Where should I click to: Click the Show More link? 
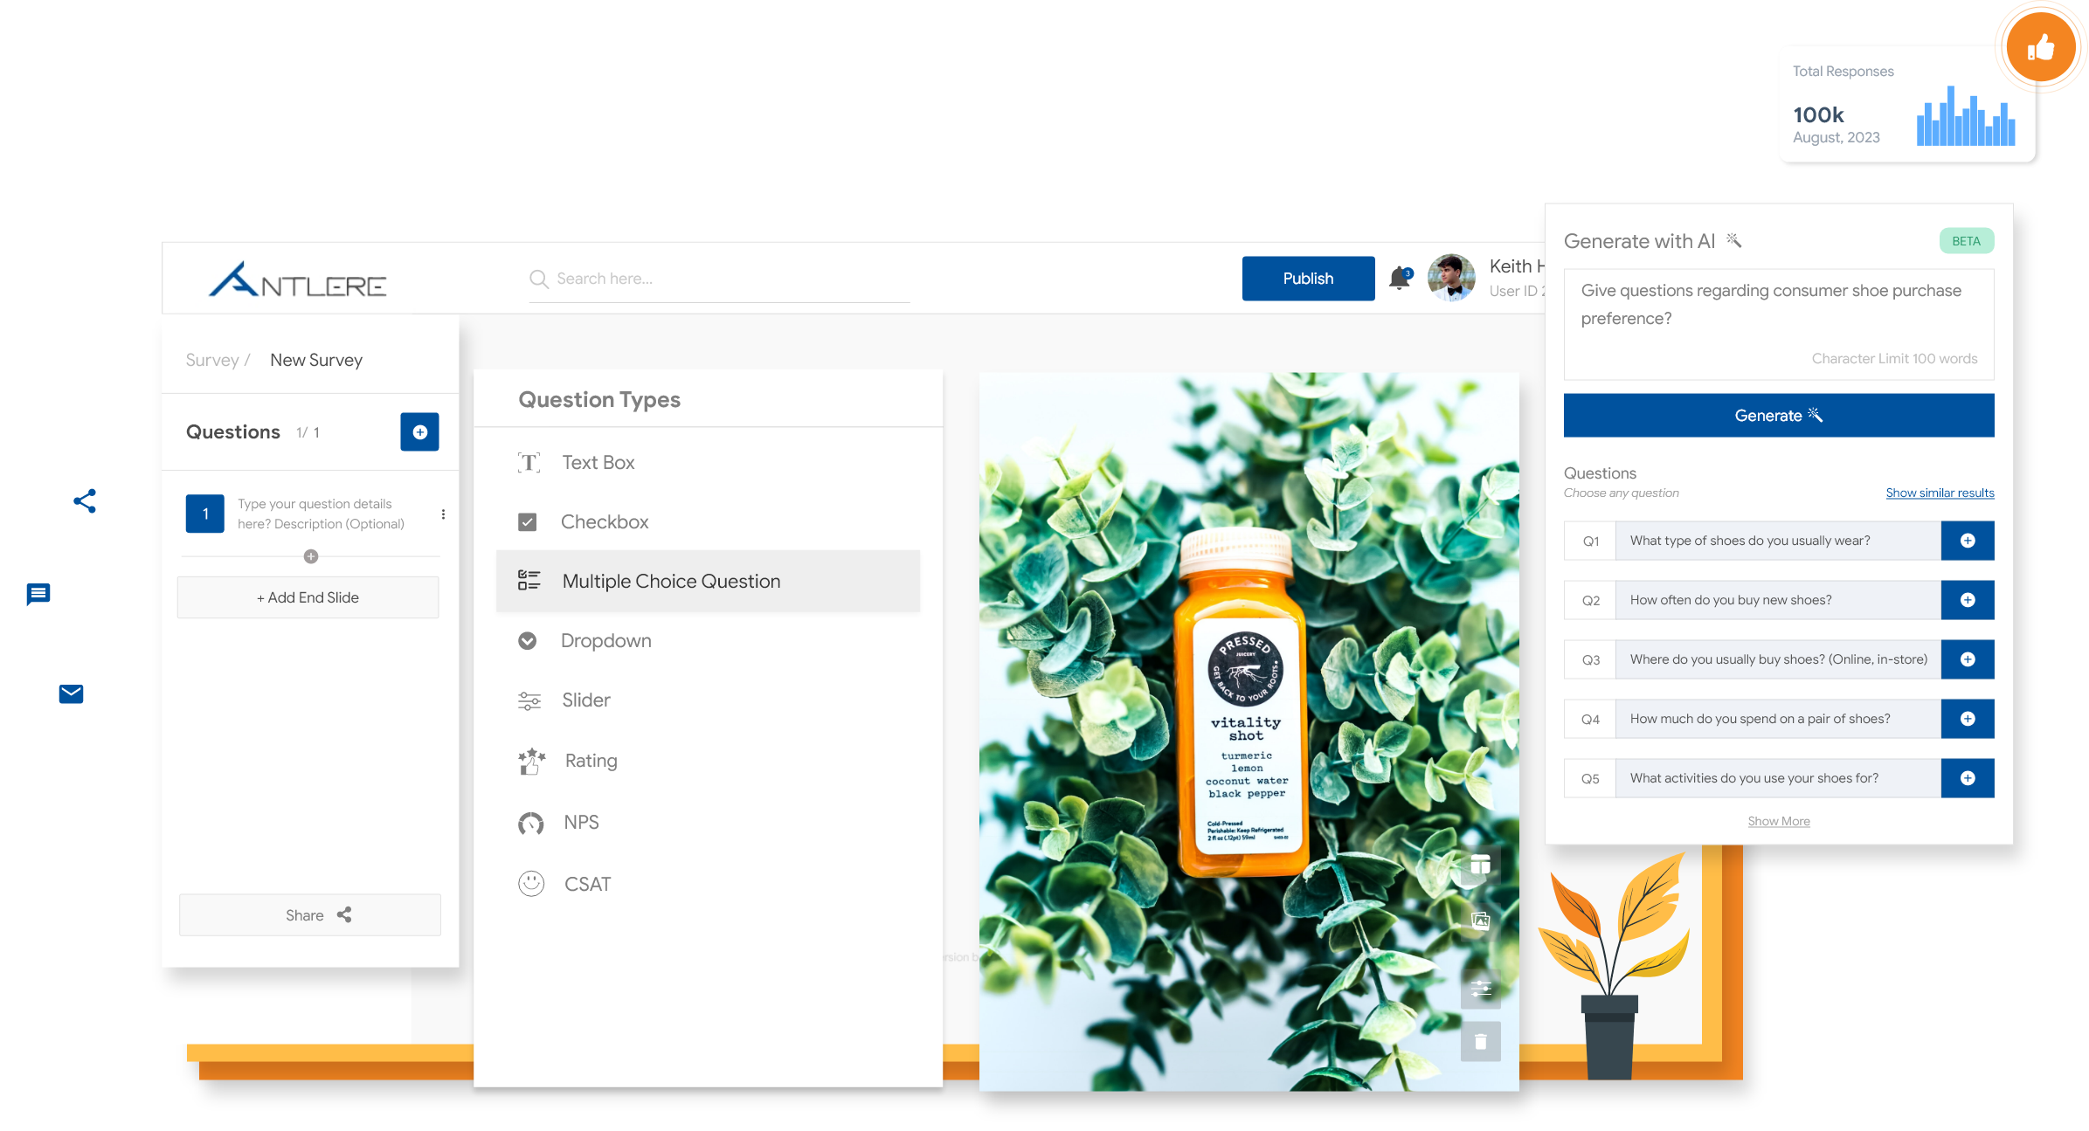[x=1778, y=821]
